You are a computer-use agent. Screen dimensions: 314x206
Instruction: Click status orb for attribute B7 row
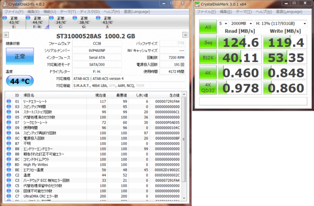pyautogui.click(x=9, y=144)
